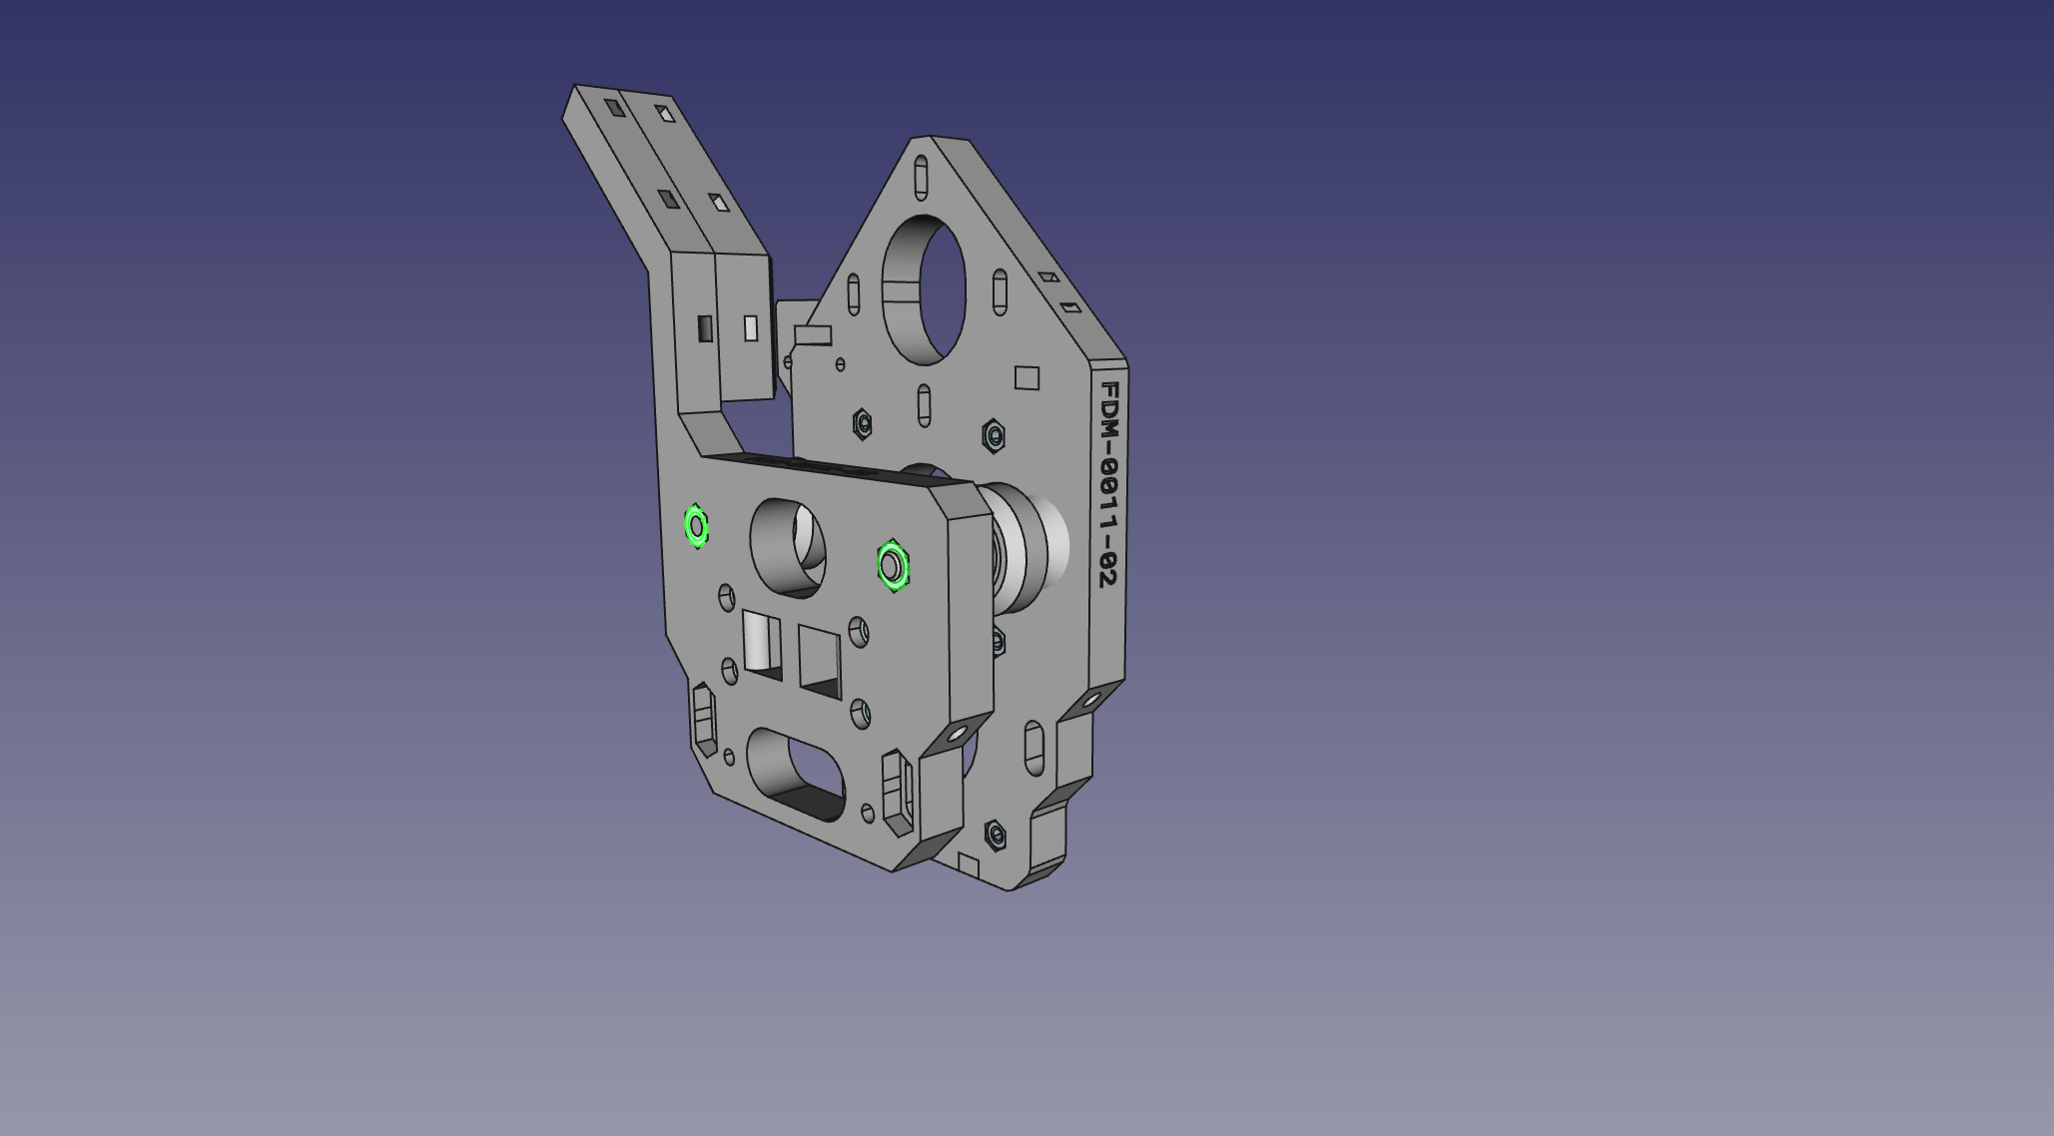The height and width of the screenshot is (1136, 2054).
Task: Click the left green-highlighted hex nut
Action: [x=697, y=526]
